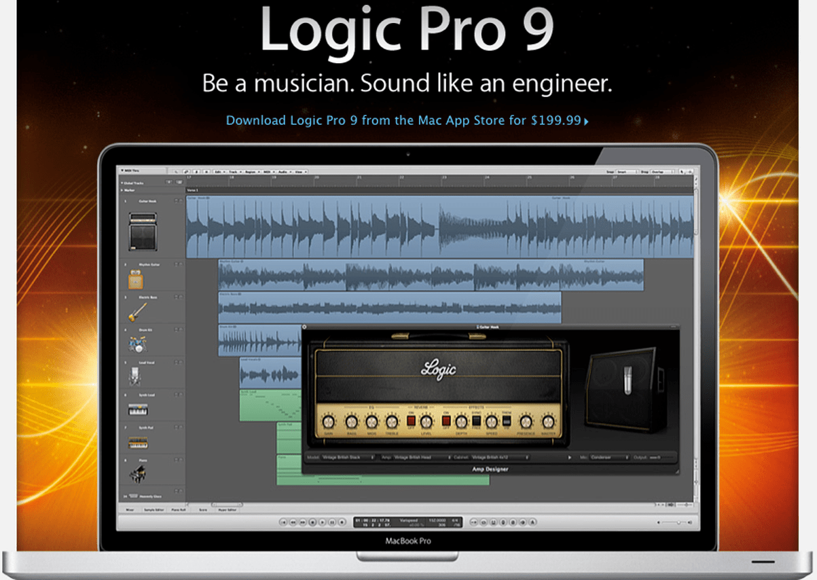Open the View menu in Arrange toolbar
The height and width of the screenshot is (580, 817).
point(299,172)
